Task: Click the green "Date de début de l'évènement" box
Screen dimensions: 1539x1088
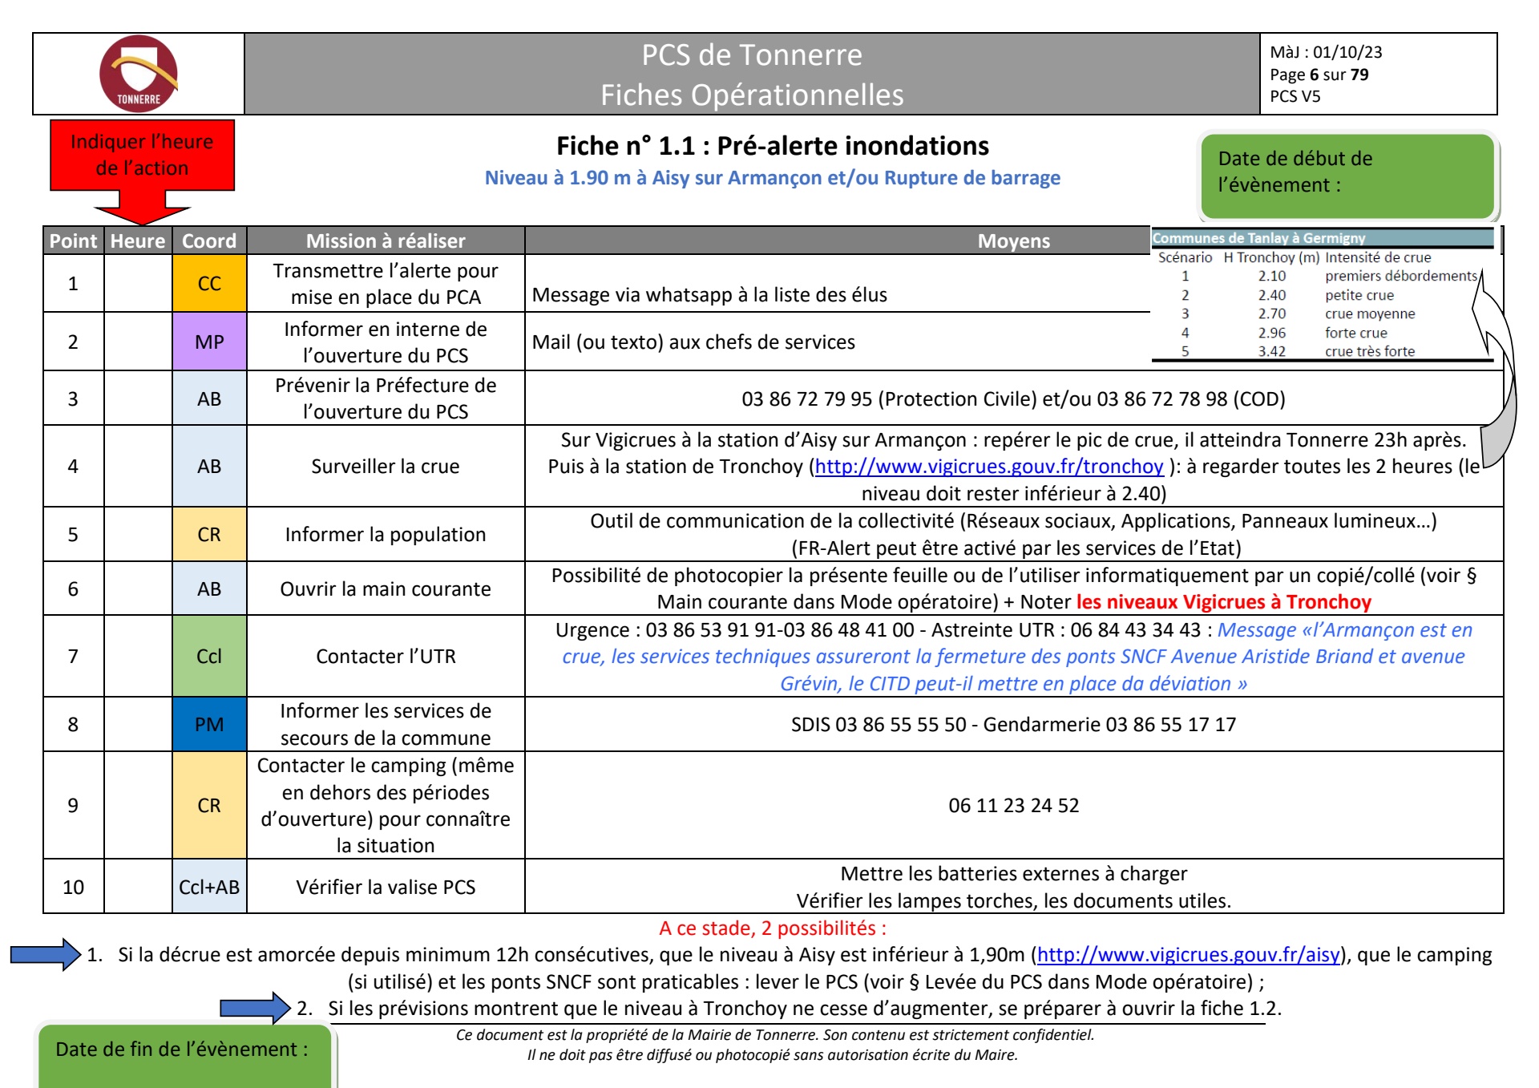Action: (1347, 176)
